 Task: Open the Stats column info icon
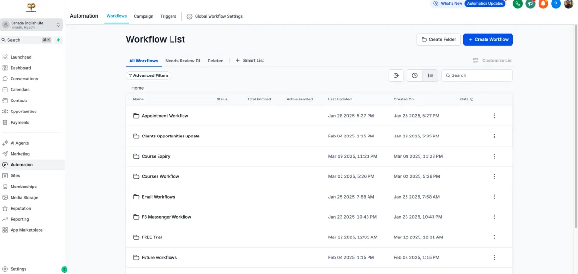pos(472,100)
